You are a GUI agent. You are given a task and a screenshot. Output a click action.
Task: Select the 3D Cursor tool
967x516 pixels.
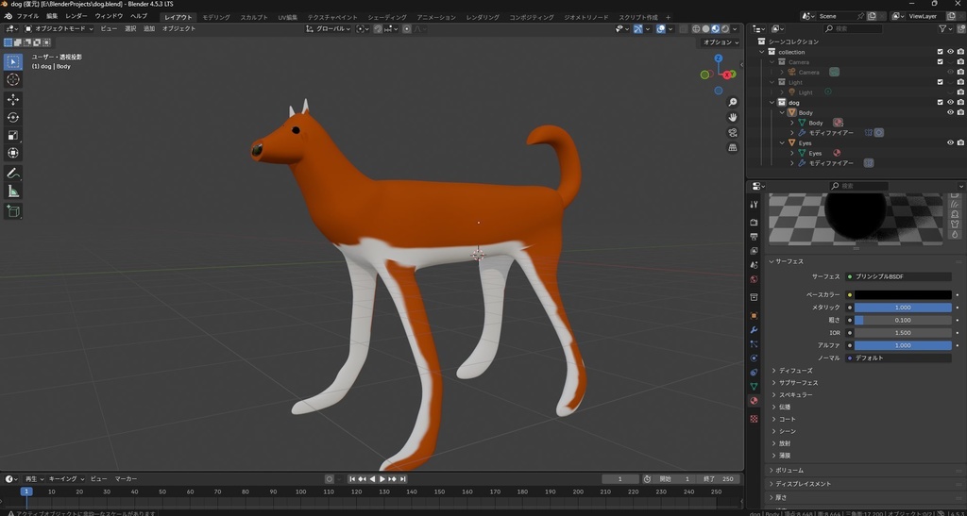pos(13,79)
